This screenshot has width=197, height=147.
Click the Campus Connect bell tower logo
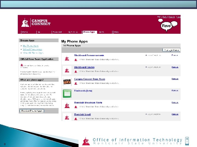[x=25, y=23]
